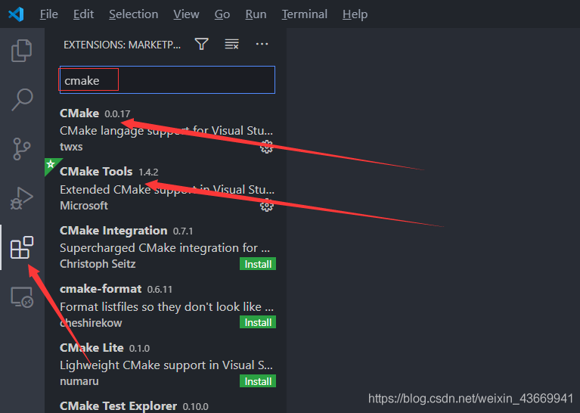Clear extensions search results
The width and height of the screenshot is (580, 413).
click(x=232, y=44)
